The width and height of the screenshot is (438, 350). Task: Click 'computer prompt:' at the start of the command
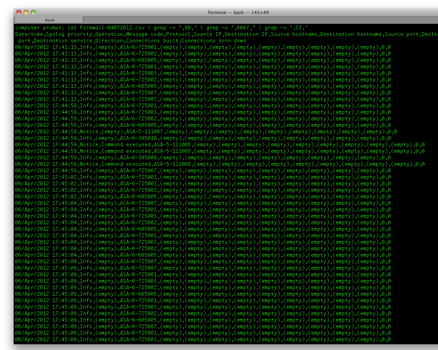coord(40,28)
